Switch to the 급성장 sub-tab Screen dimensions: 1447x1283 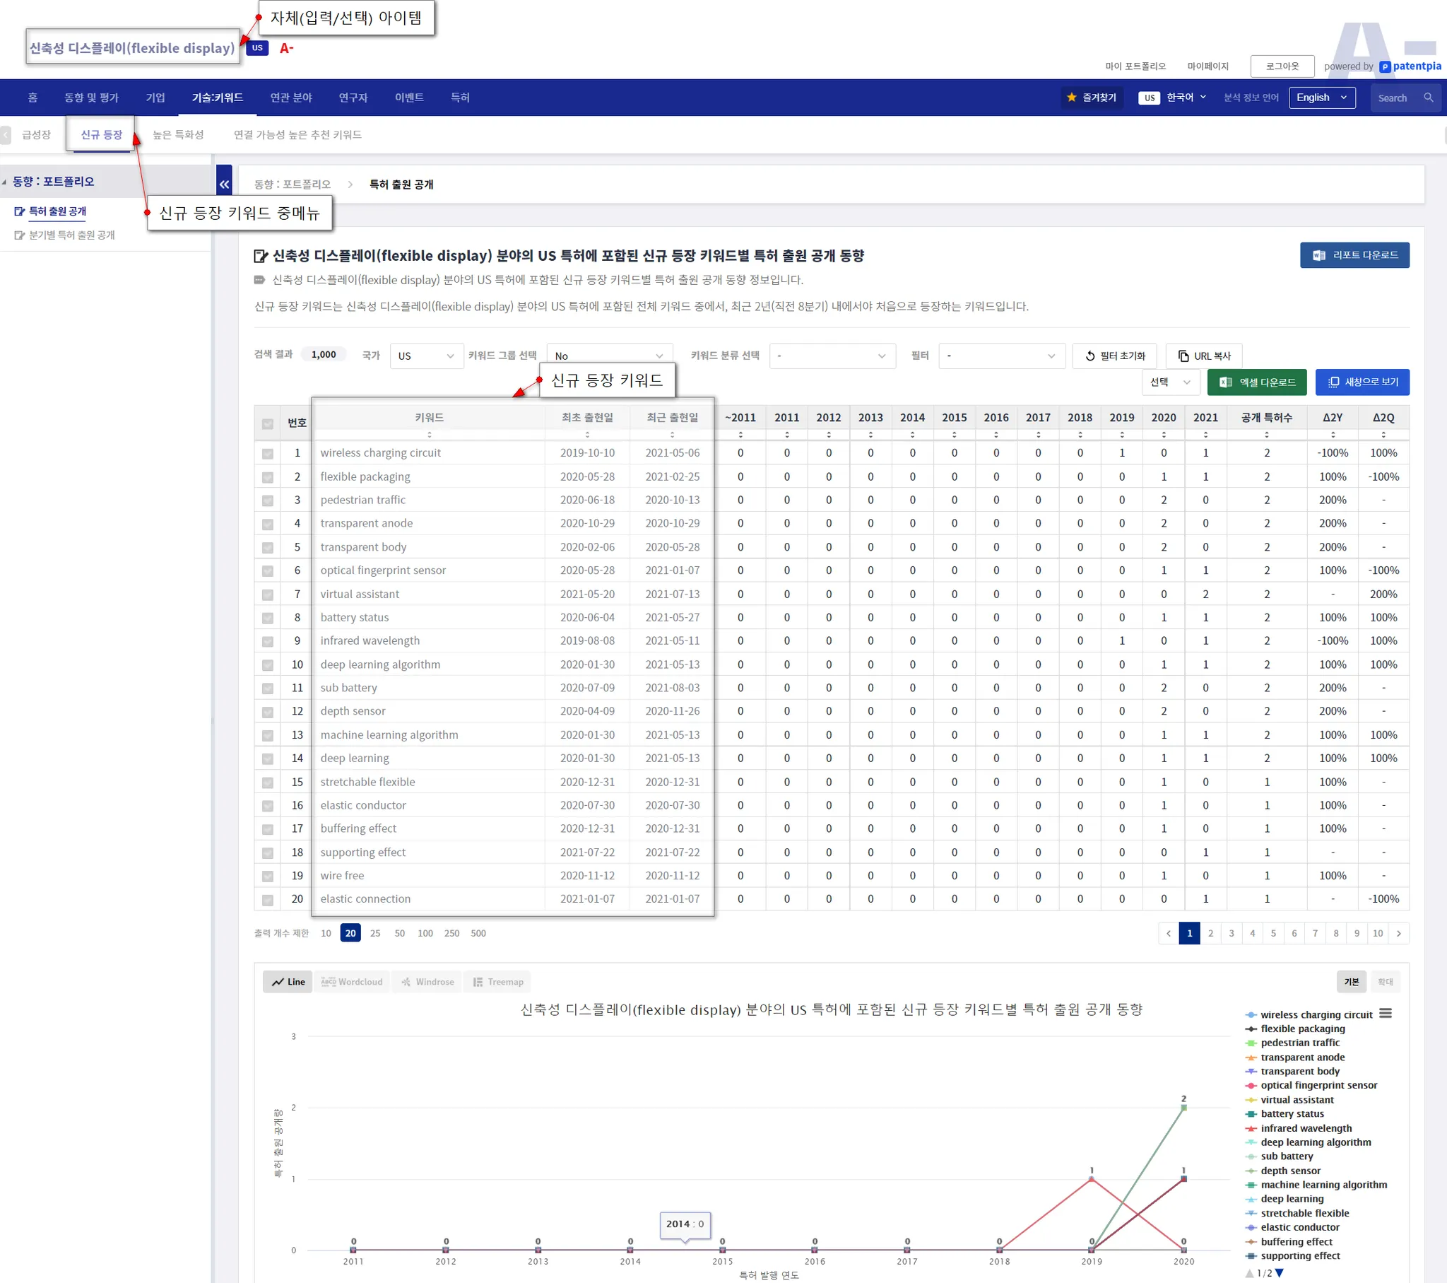coord(36,134)
